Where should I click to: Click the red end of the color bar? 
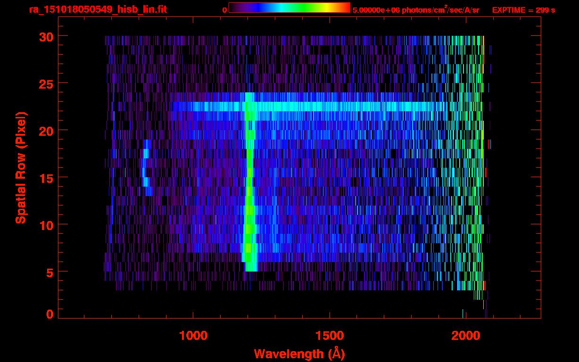tap(344, 8)
